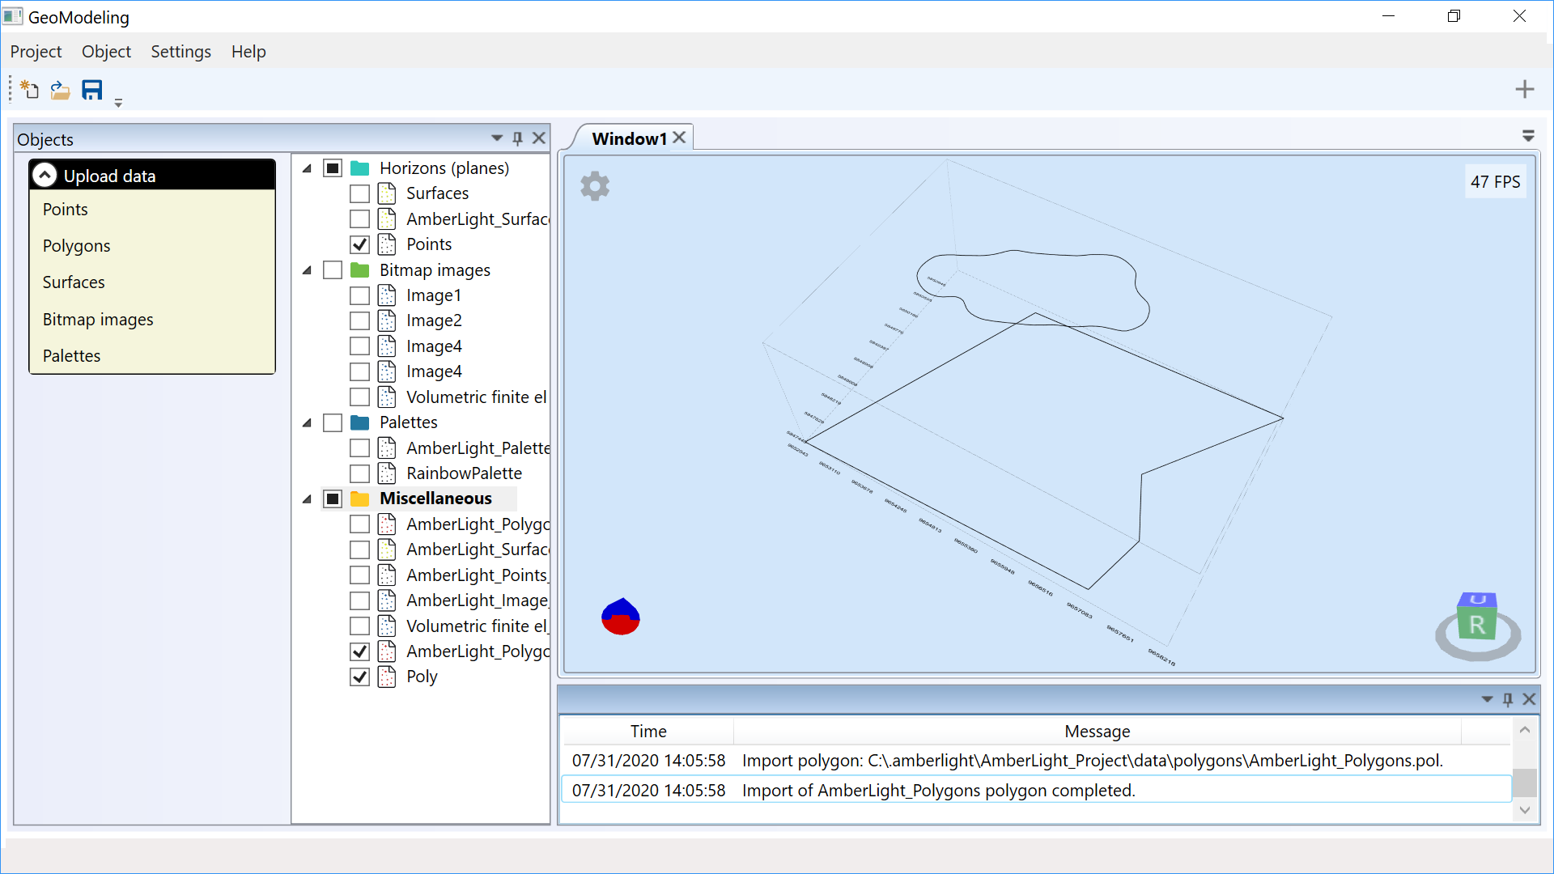Click the New project toolbar icon
This screenshot has width=1554, height=874.
29,89
